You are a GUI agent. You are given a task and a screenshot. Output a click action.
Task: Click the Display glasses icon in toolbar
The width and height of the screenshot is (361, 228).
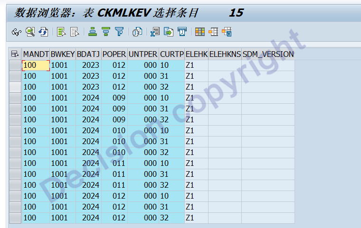coord(17,32)
